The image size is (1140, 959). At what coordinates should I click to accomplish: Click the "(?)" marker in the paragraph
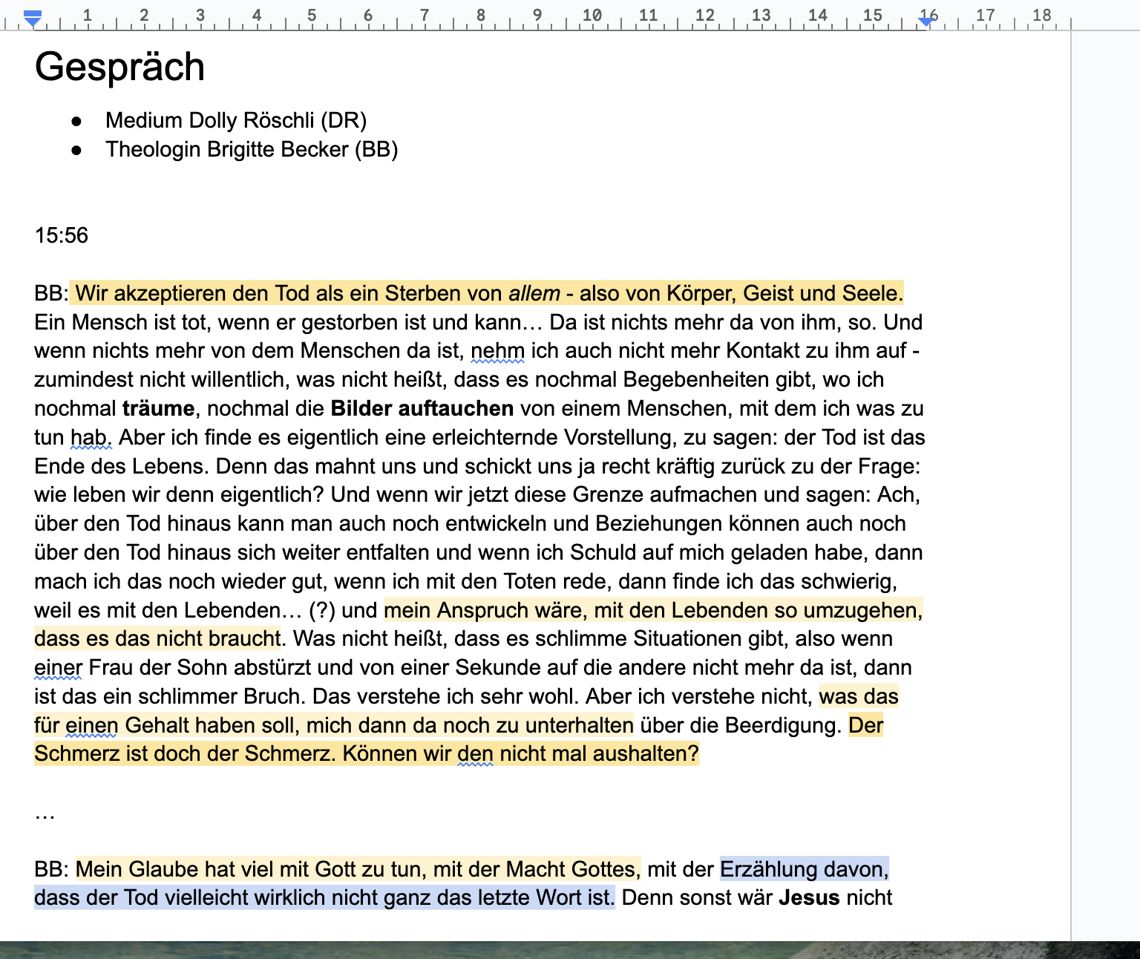point(321,611)
